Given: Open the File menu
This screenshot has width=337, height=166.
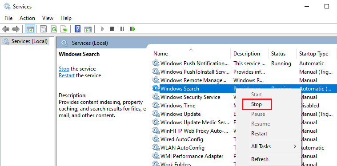Looking at the screenshot, I should [8, 18].
